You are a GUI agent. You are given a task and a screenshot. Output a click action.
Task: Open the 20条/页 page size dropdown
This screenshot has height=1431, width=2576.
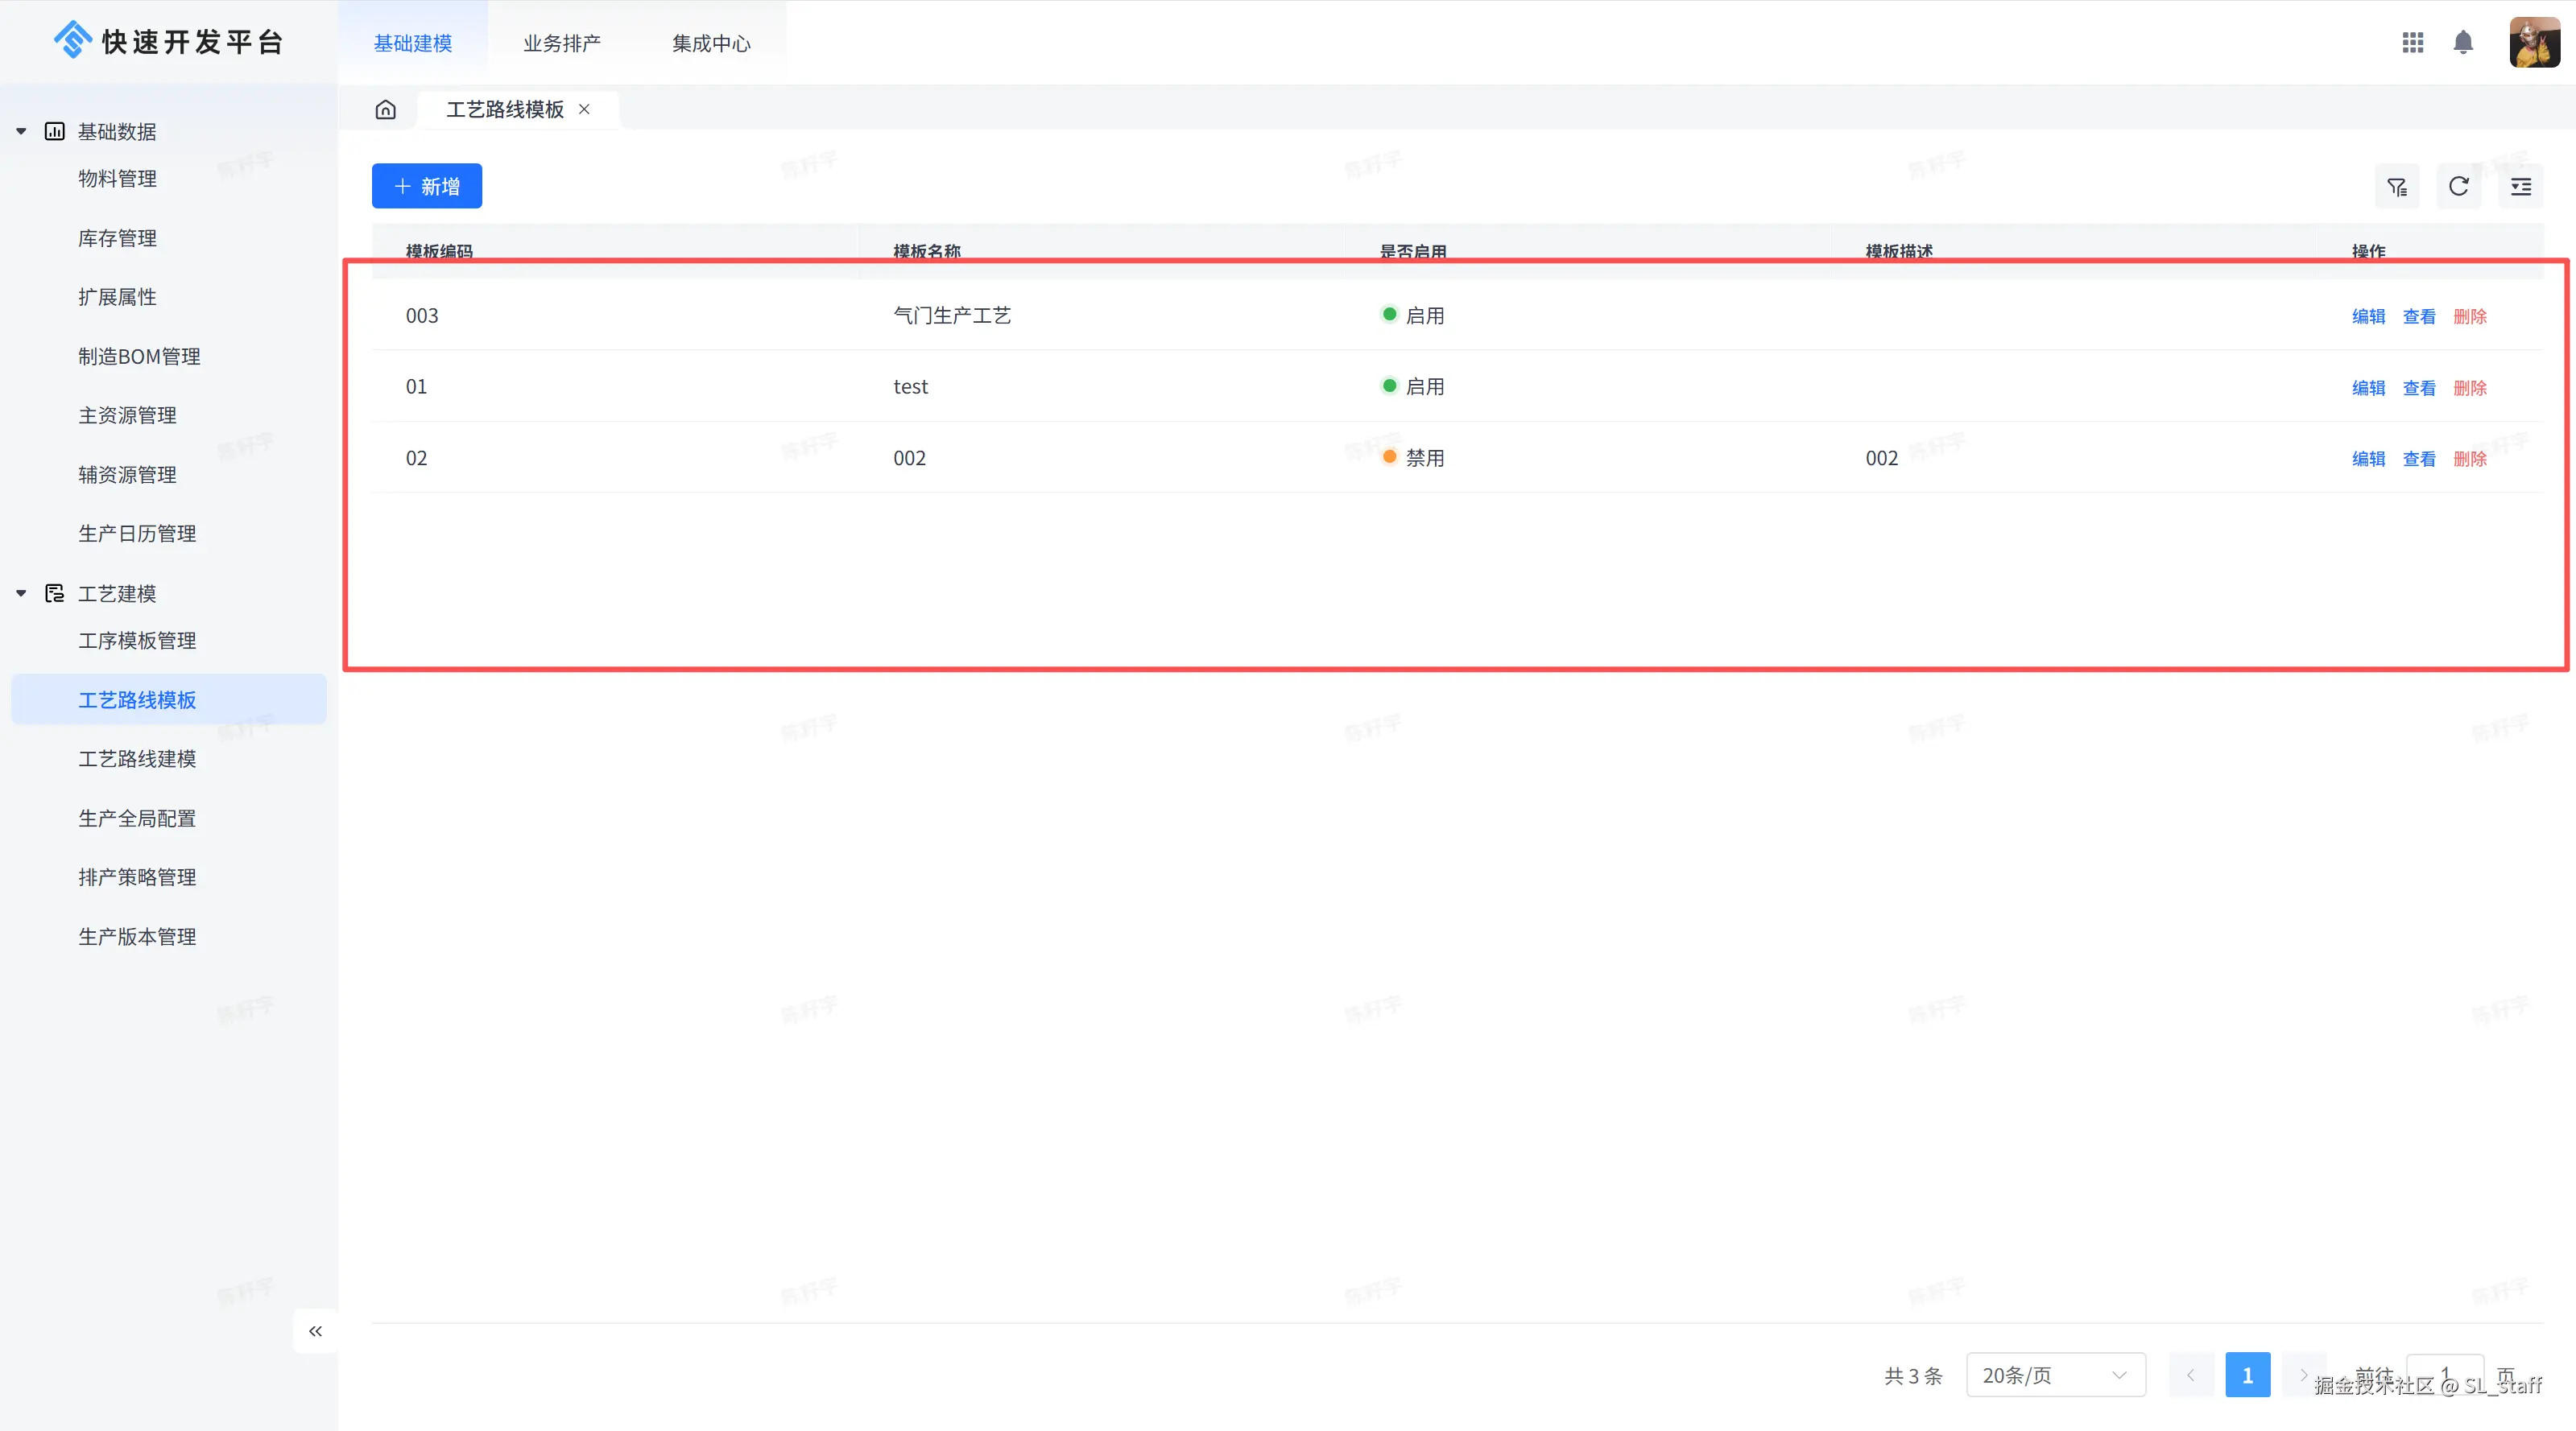2056,1375
